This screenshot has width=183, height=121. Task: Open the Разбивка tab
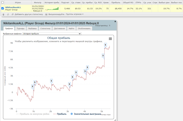[x=32, y=28]
